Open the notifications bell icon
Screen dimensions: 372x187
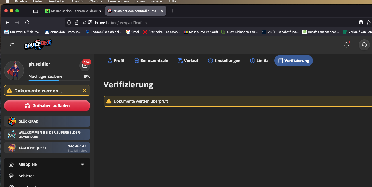tap(347, 45)
